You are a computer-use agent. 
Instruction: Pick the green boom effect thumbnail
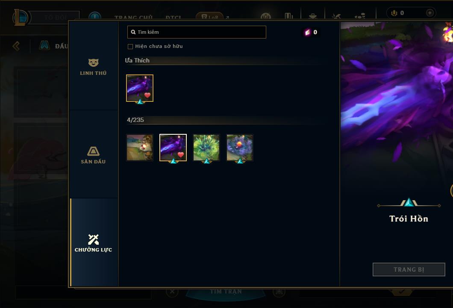[x=206, y=148]
